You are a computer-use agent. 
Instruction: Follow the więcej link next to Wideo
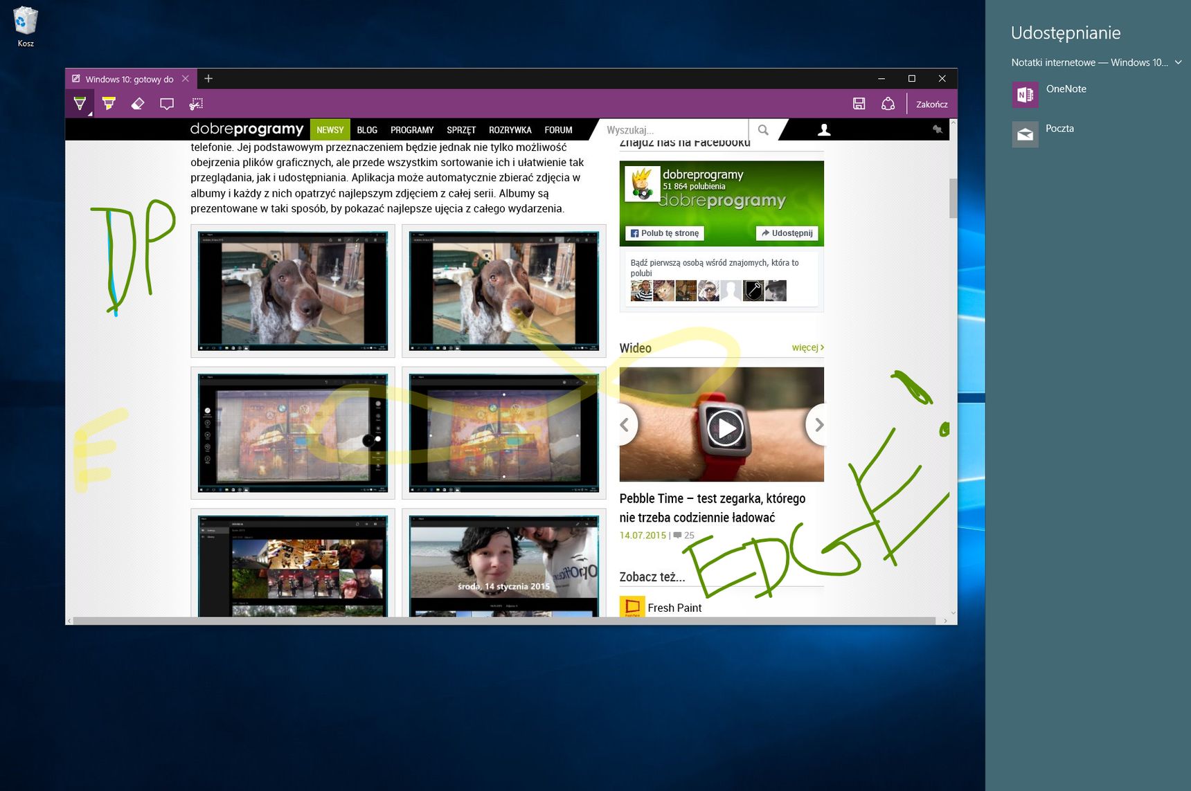(x=807, y=347)
